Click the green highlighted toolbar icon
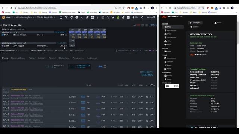Screen dimensions: 239x134 [x=118, y=17]
